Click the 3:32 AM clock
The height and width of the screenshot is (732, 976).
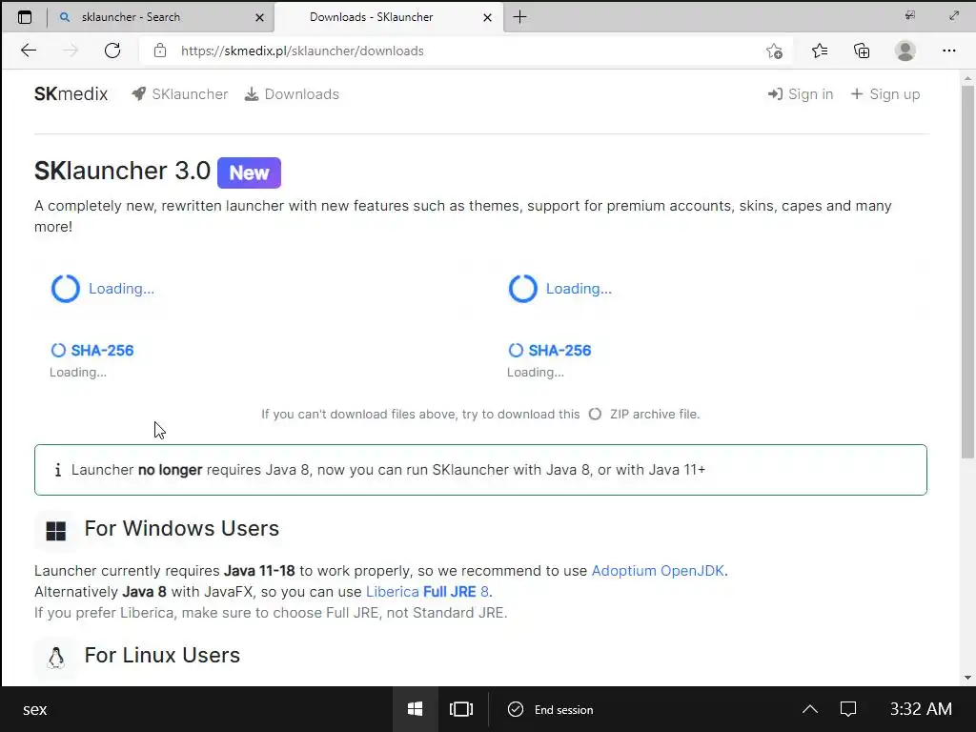pos(921,709)
